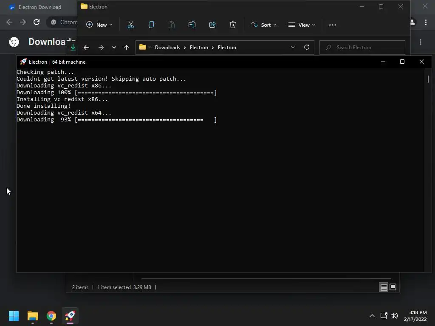The width and height of the screenshot is (435, 326).
Task: Click Chrome forward arrow button
Action: point(23,22)
